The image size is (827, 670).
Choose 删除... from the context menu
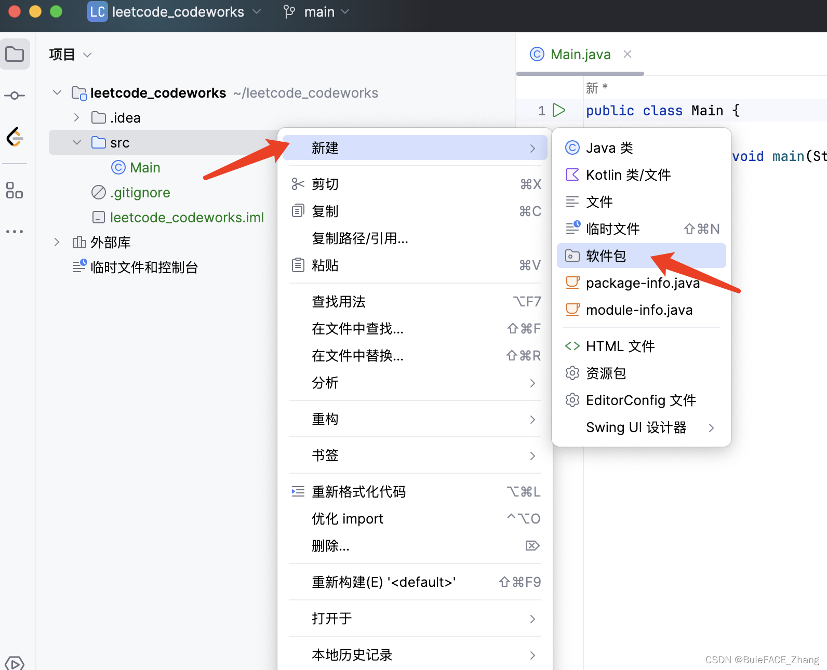[x=415, y=545]
